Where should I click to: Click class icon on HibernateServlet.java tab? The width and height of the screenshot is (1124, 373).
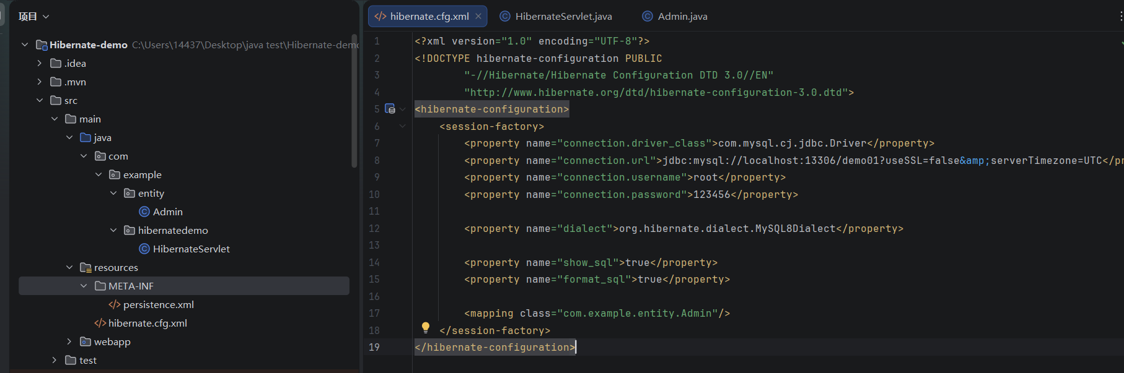click(505, 17)
